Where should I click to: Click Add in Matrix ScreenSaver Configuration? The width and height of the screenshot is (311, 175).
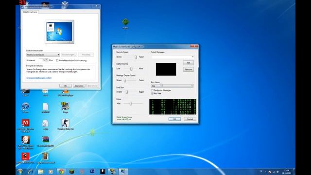coord(188,63)
